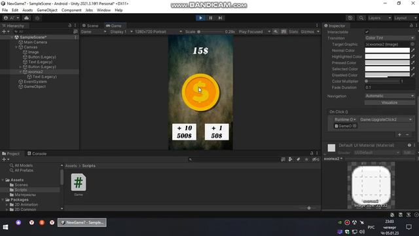Click the Pressed Color swatch
This screenshot has height=236, width=419.
(387, 63)
